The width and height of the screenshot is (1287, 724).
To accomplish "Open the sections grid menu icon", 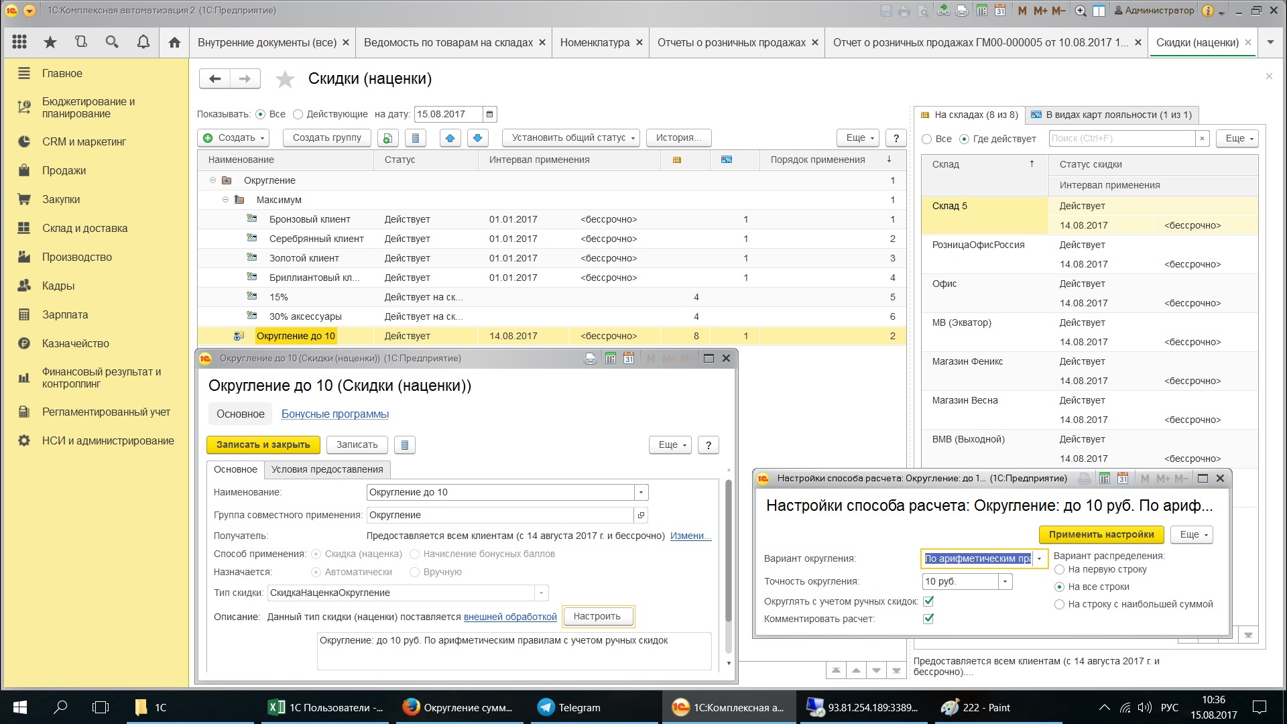I will coord(19,42).
